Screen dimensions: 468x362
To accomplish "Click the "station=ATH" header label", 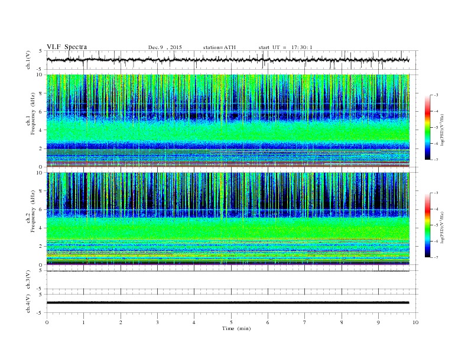I will click(x=219, y=47).
